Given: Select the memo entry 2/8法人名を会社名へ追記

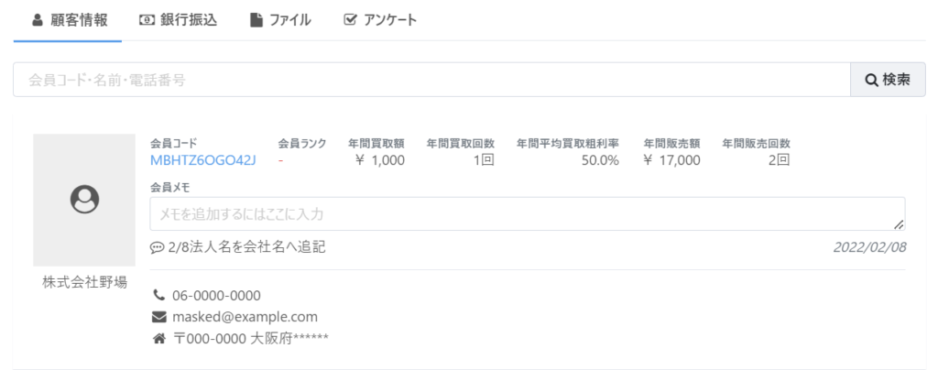Looking at the screenshot, I should (x=247, y=247).
